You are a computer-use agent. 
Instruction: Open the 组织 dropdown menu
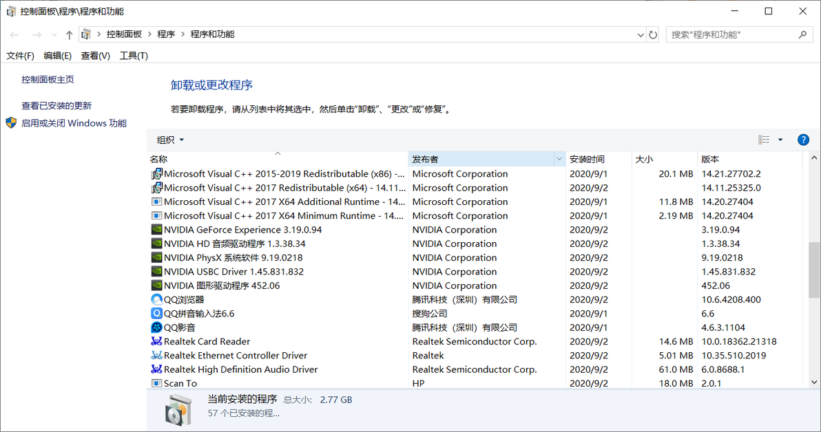tap(169, 139)
